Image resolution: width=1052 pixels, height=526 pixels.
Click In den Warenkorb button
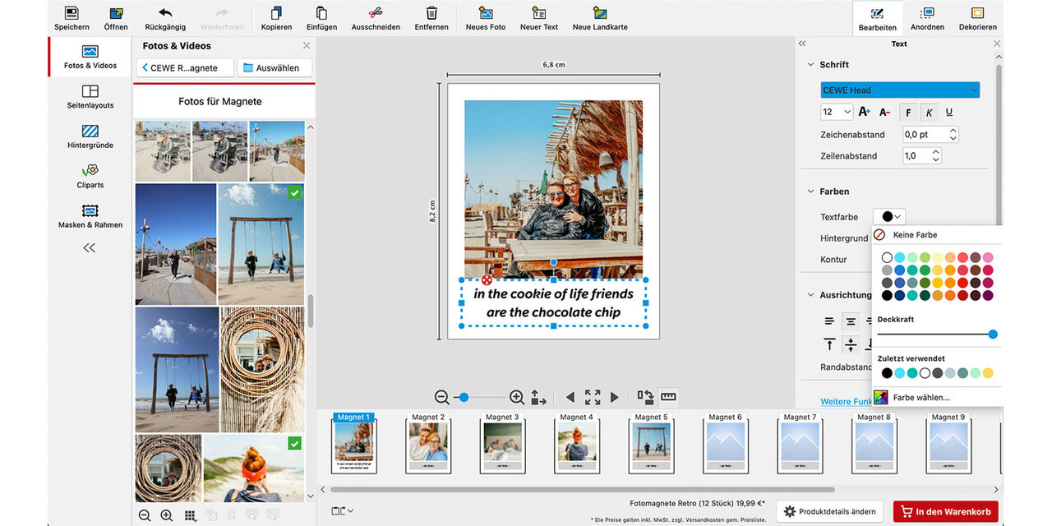(946, 511)
